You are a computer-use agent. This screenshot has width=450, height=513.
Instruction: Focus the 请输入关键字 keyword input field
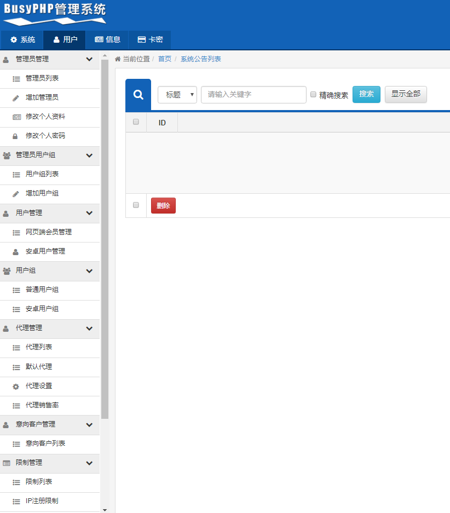[x=253, y=95]
